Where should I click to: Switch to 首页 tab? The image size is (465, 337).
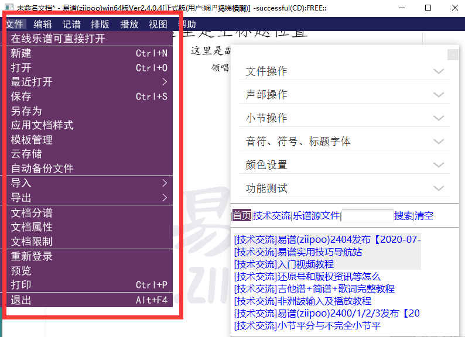point(242,215)
